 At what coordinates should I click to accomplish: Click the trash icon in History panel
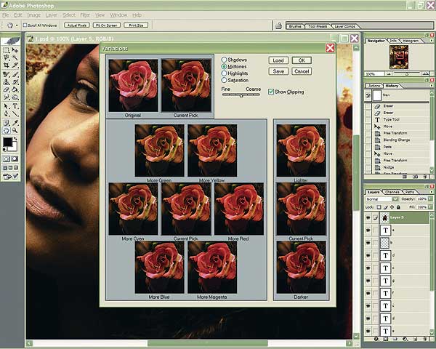427,175
